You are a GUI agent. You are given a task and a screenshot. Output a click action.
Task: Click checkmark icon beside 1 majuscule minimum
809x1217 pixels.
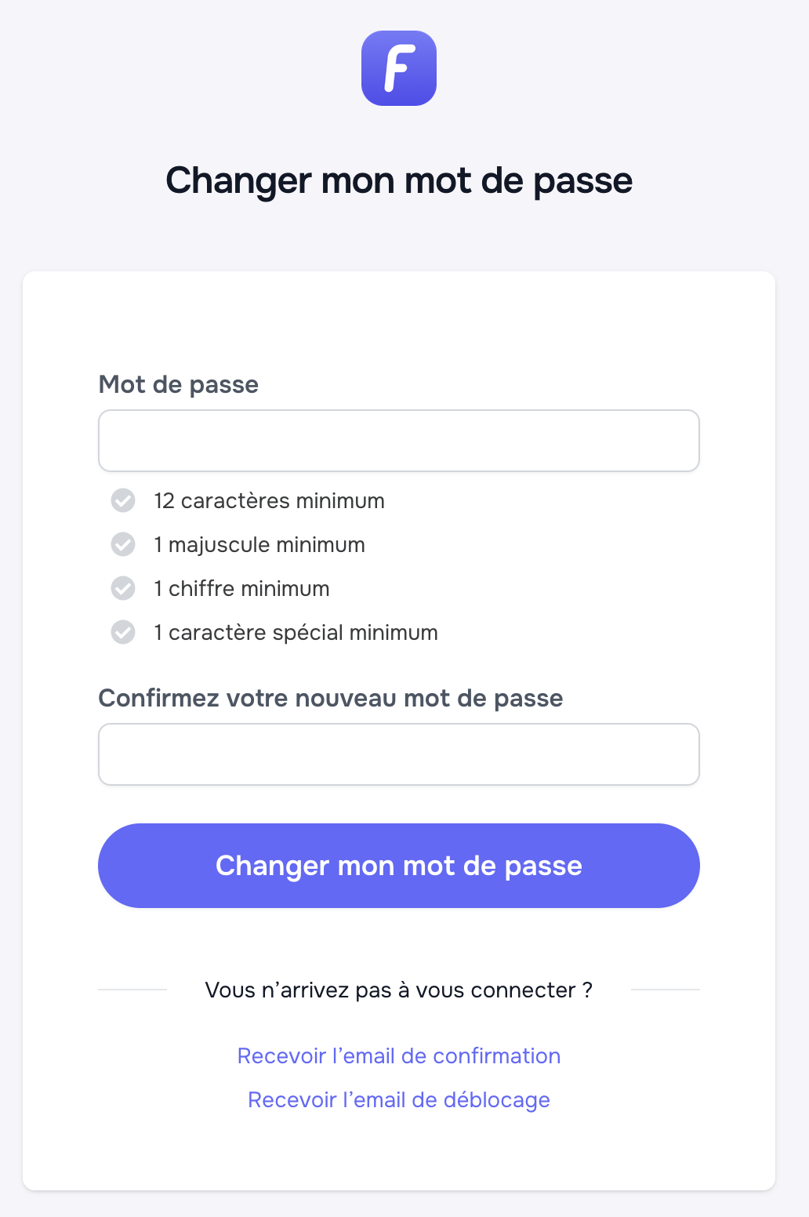click(x=123, y=544)
